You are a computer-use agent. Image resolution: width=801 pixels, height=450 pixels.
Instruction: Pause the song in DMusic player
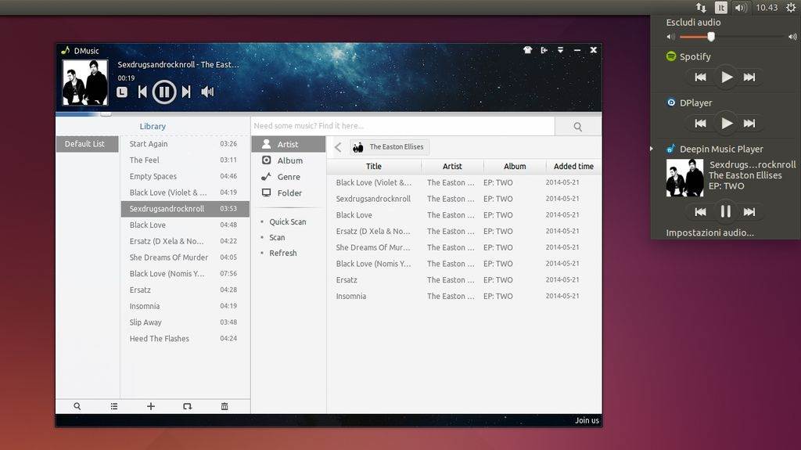click(x=164, y=92)
